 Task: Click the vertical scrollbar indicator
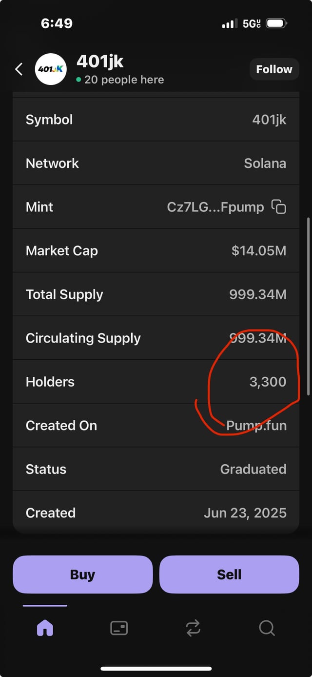click(308, 306)
